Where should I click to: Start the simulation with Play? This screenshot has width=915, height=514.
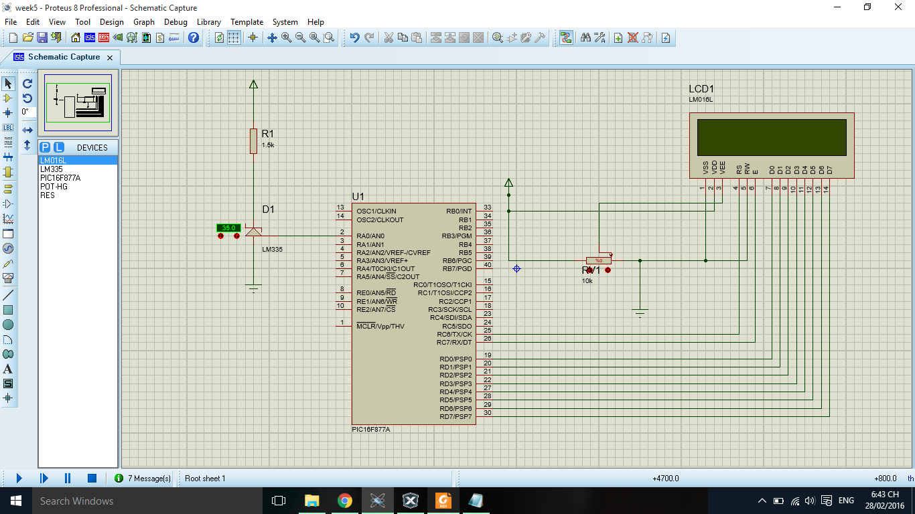pos(19,478)
